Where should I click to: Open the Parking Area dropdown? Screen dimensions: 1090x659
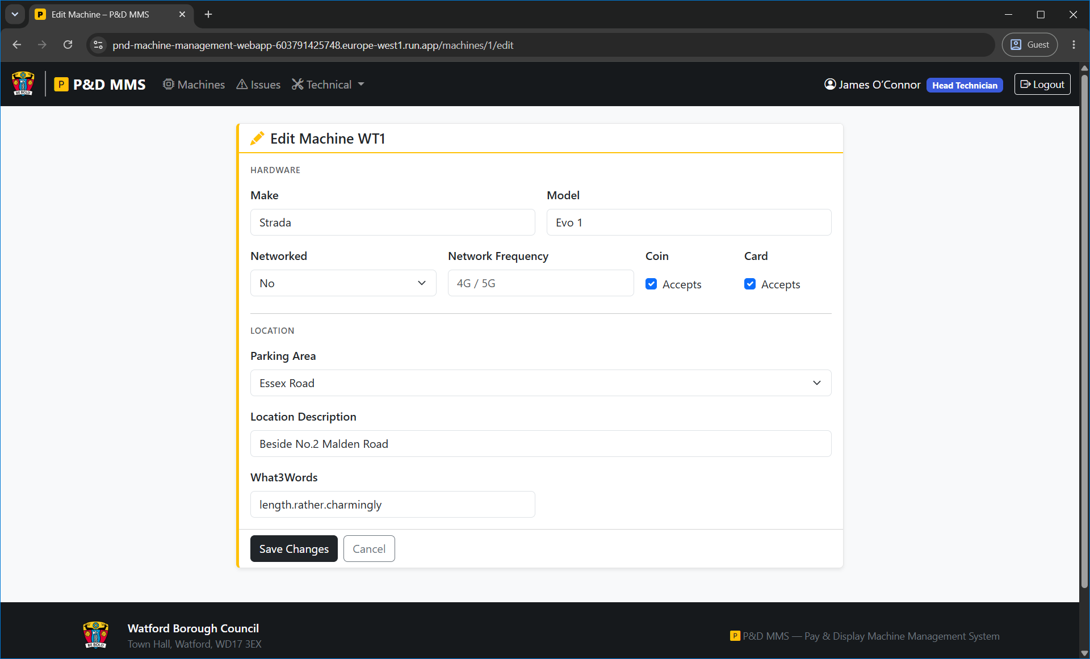[x=541, y=383]
